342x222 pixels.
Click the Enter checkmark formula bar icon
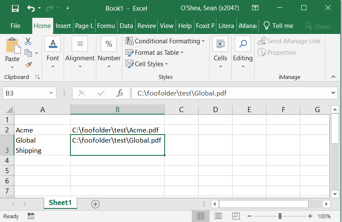(x=101, y=93)
